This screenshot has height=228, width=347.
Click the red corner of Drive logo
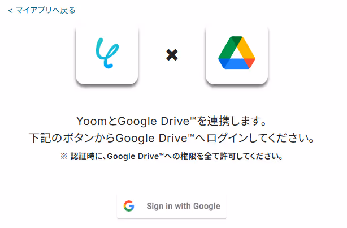point(250,63)
